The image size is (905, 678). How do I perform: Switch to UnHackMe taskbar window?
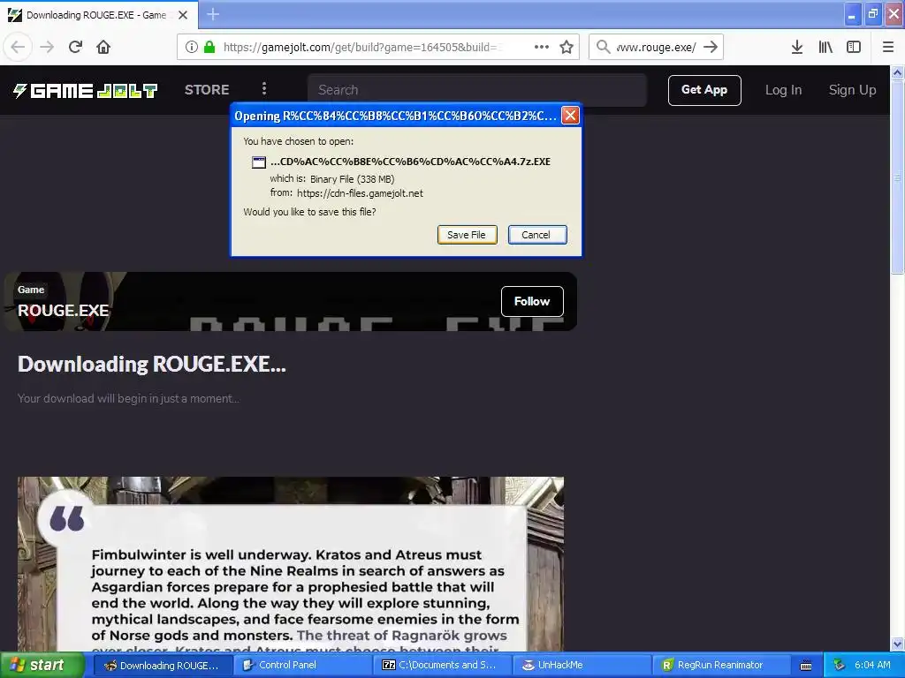[x=582, y=666]
